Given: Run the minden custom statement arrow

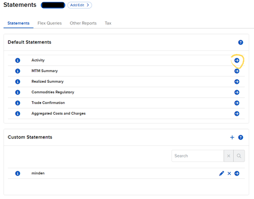Looking at the screenshot, I should click(x=237, y=174).
